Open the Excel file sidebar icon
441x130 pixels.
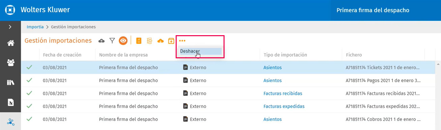point(10,102)
